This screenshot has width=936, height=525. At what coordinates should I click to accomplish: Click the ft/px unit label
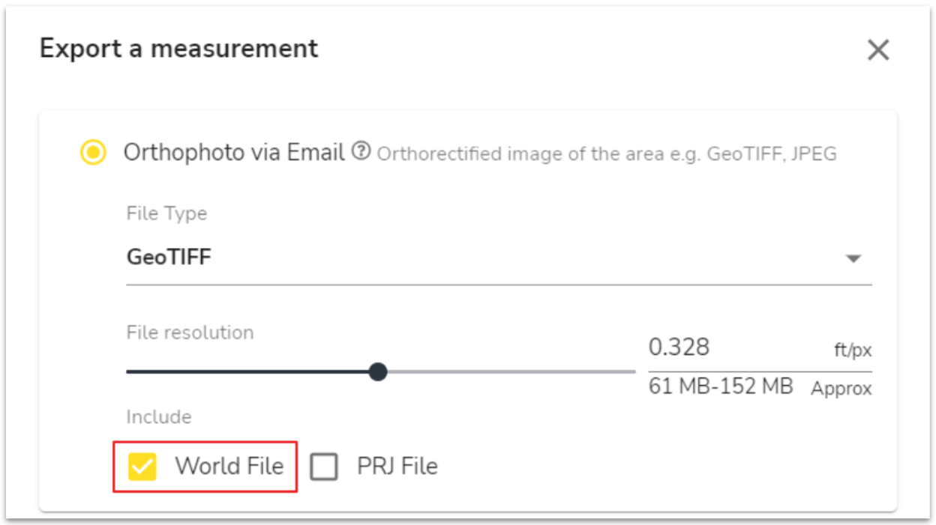tap(853, 350)
